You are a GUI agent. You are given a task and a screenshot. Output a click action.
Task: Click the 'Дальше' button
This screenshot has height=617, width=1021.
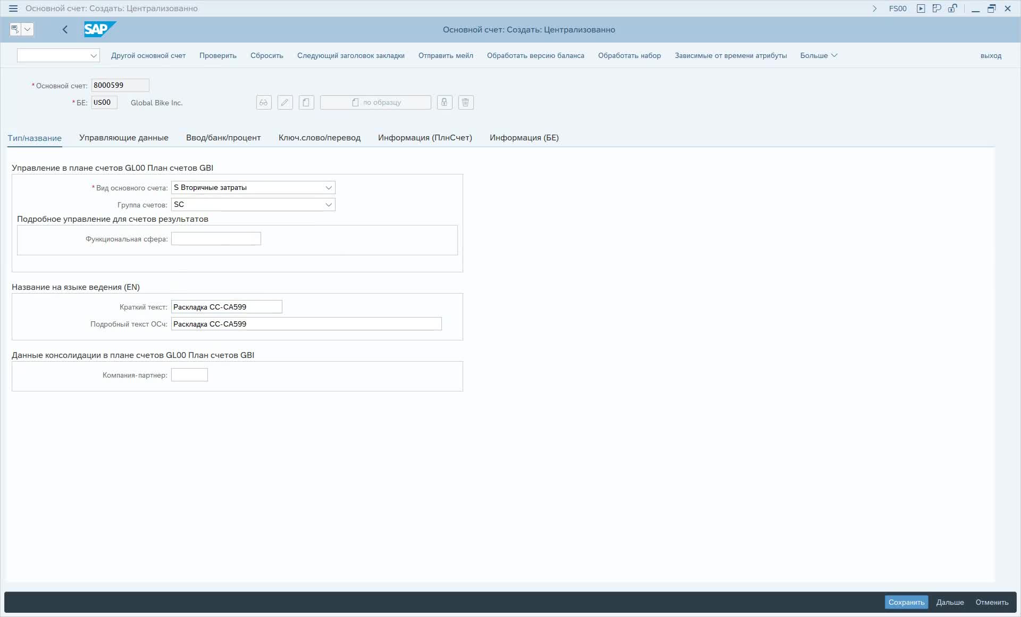click(950, 602)
